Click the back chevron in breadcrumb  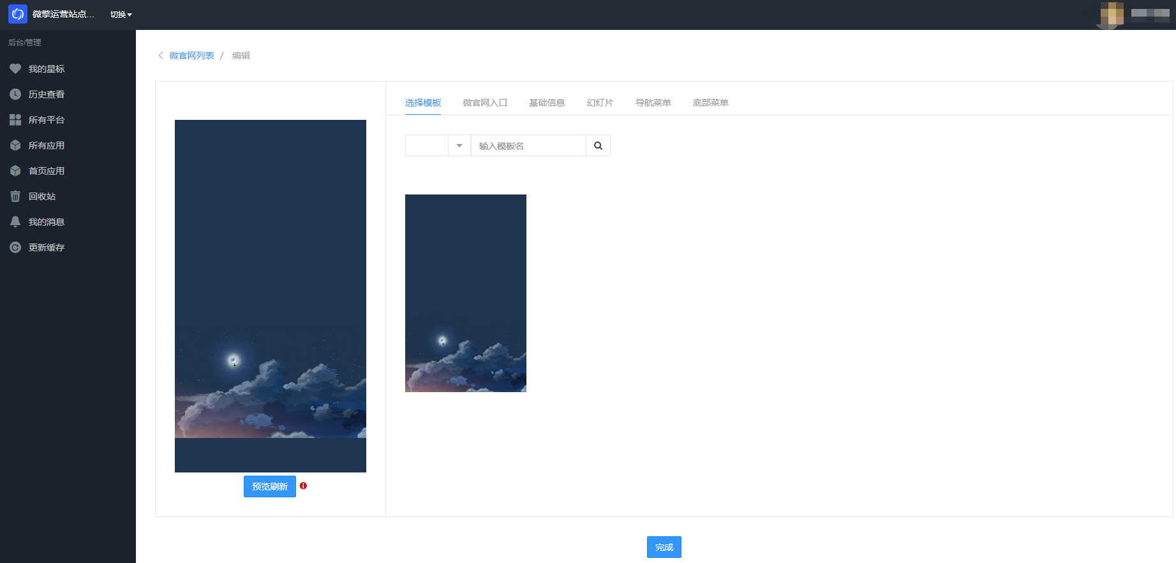[x=161, y=55]
